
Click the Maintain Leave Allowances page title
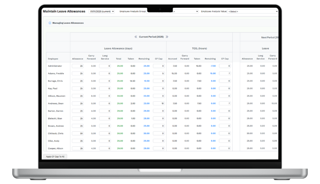coord(64,12)
